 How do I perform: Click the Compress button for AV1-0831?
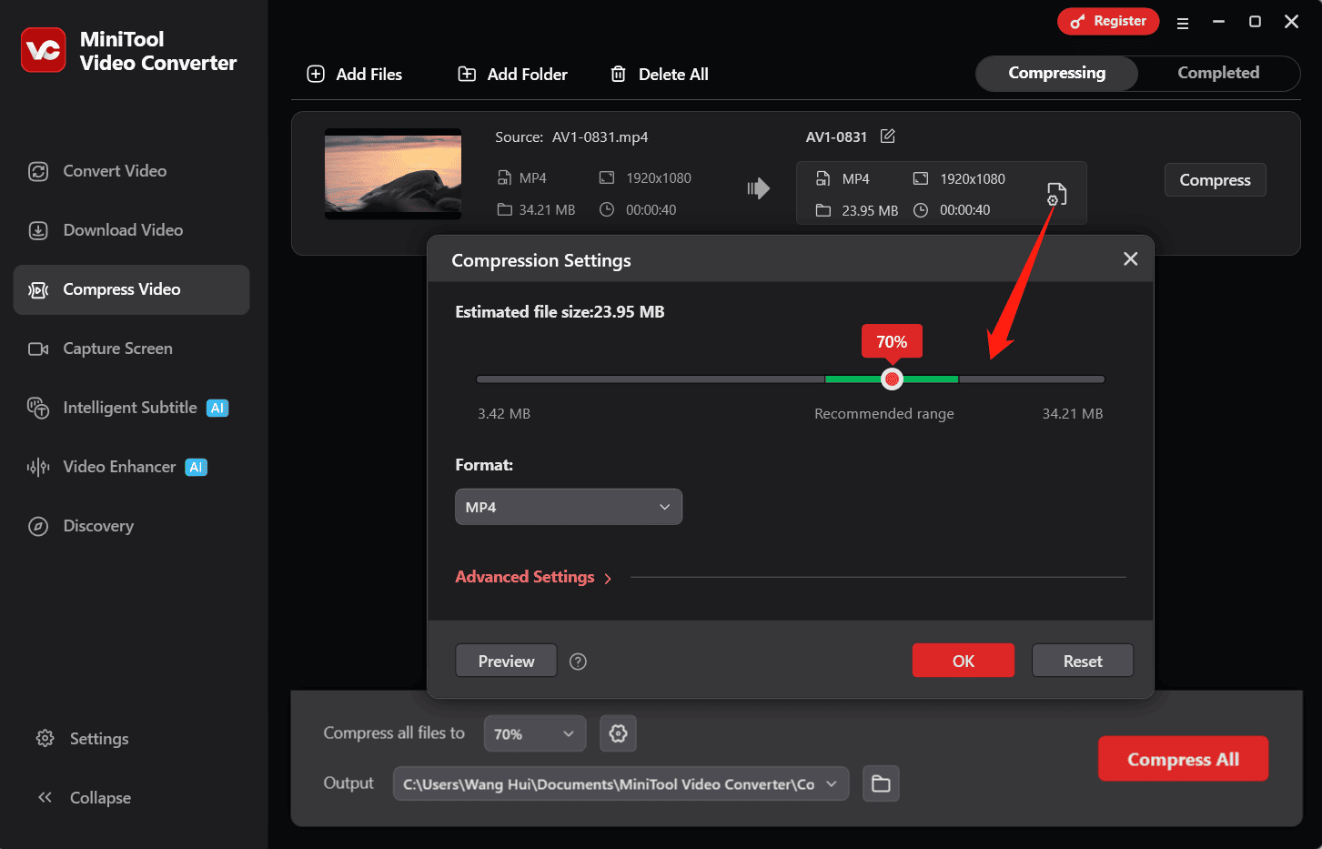tap(1215, 180)
